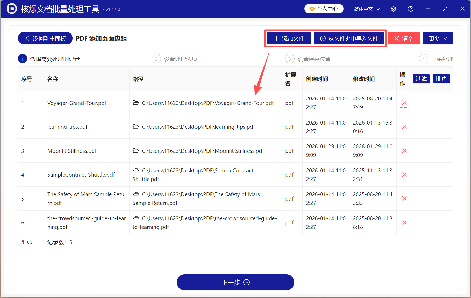This screenshot has width=471, height=298.
Task: Click the app logo D icon
Action: 12,9
